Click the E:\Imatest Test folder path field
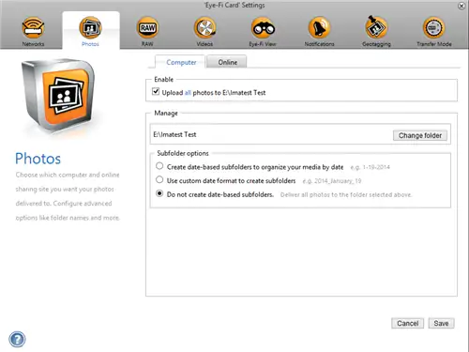The image size is (469, 352). tap(271, 134)
